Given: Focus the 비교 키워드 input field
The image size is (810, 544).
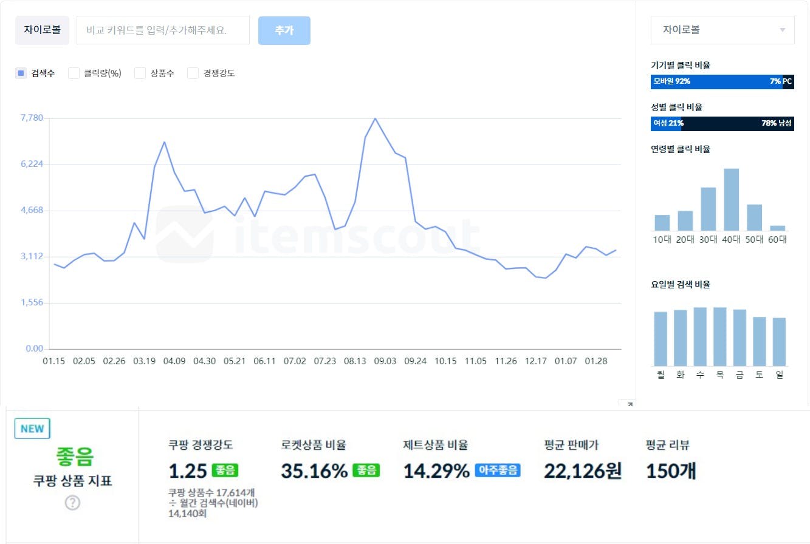Looking at the screenshot, I should click(x=163, y=30).
